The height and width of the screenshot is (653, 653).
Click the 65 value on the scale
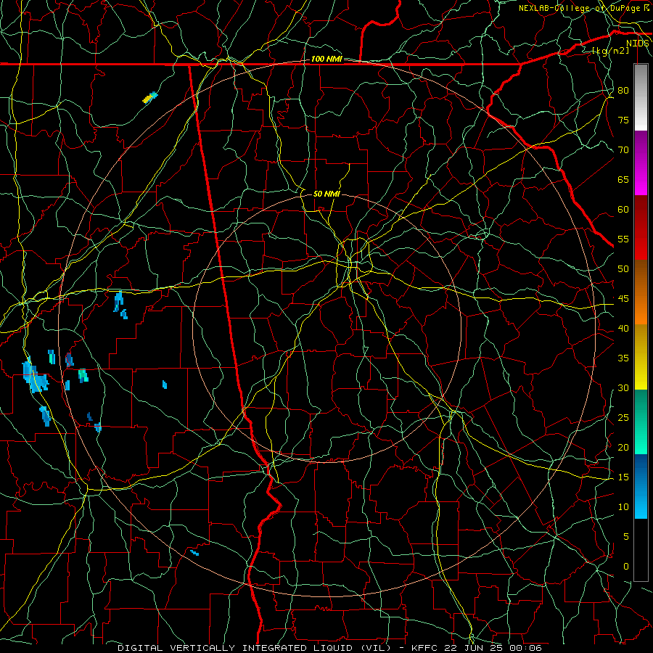(x=623, y=180)
